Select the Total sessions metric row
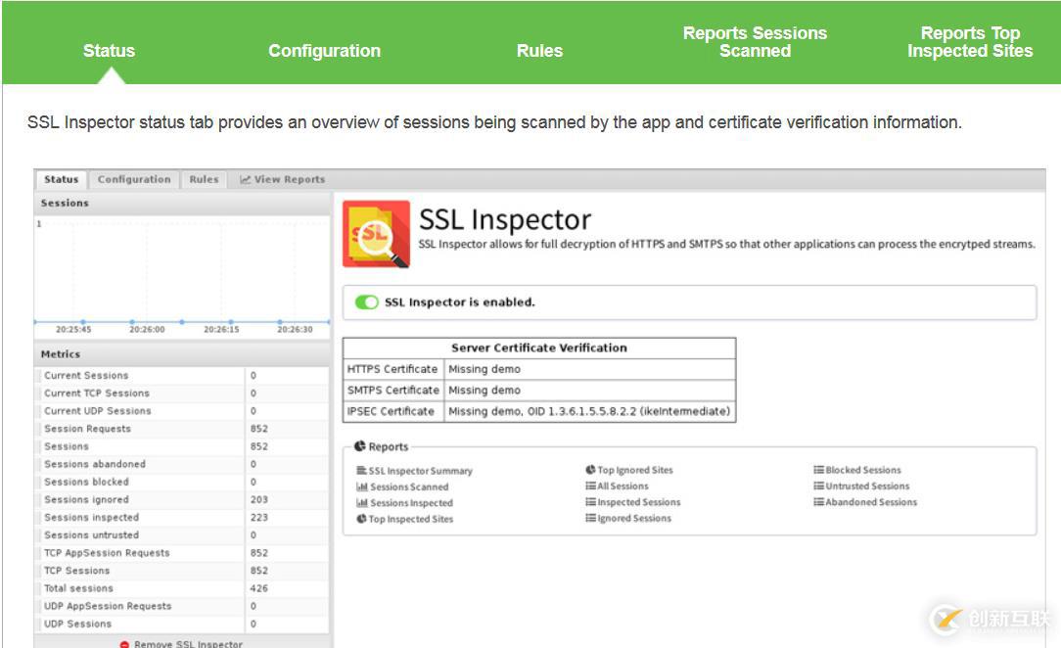This screenshot has height=648, width=1061. pos(182,588)
